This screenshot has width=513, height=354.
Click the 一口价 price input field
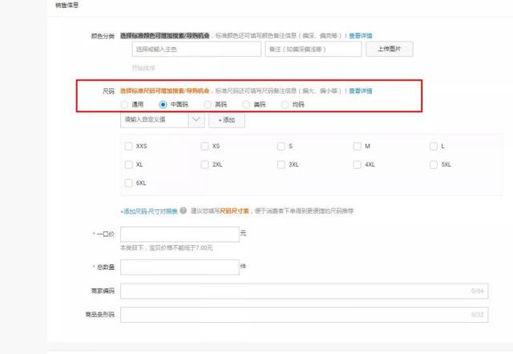180,235
